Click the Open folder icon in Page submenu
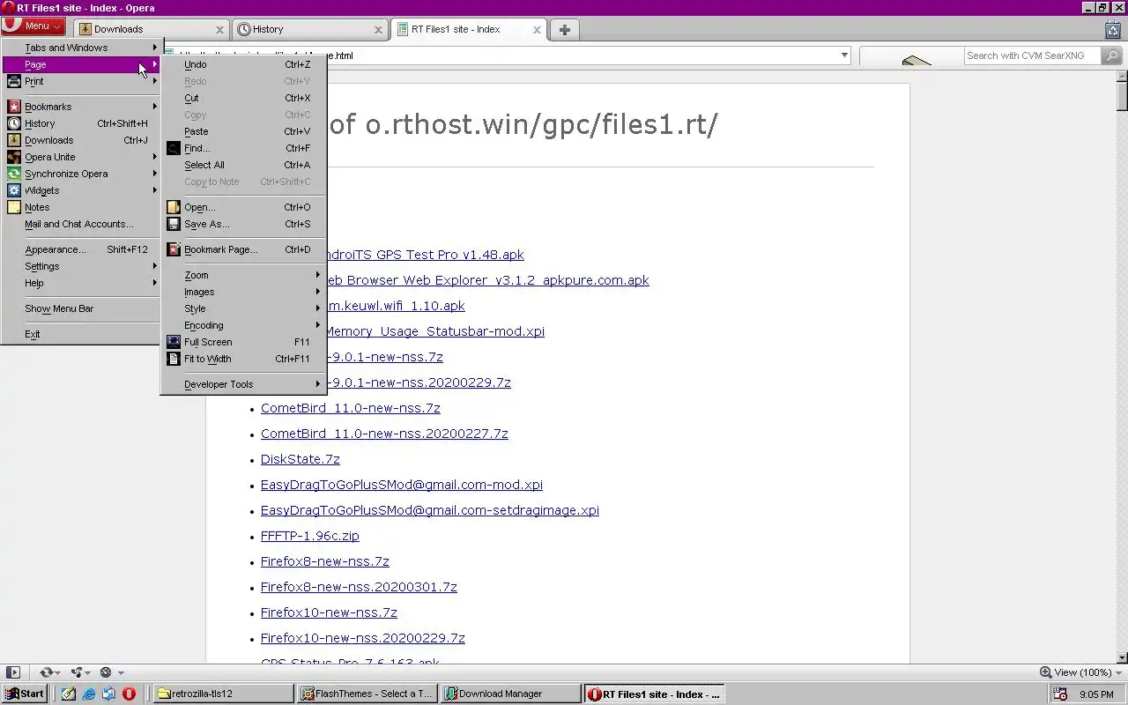This screenshot has width=1128, height=705. [174, 207]
